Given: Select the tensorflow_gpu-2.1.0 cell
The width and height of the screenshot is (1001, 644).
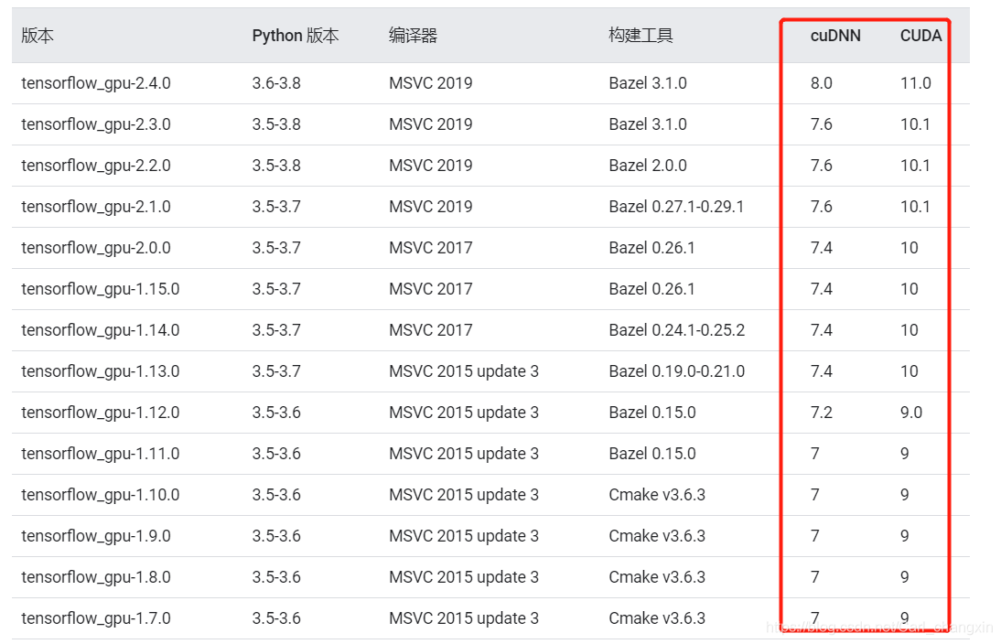Looking at the screenshot, I should (96, 207).
